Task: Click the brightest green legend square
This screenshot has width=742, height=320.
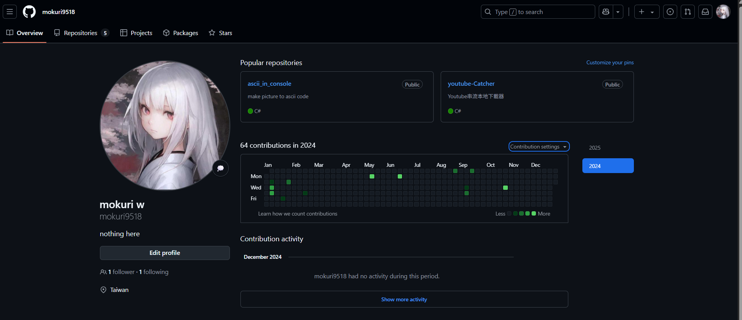Action: click(x=534, y=214)
